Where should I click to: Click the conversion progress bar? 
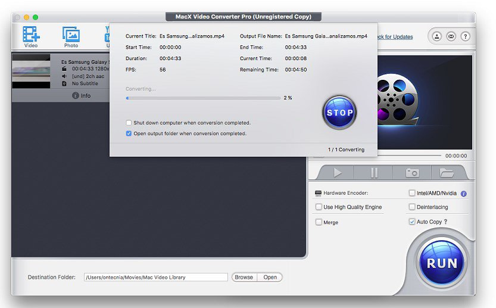point(203,98)
